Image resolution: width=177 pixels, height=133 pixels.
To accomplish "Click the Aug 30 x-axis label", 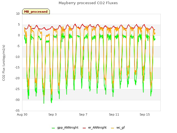I will [x=22, y=114].
